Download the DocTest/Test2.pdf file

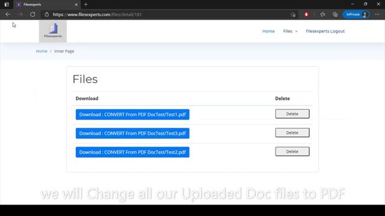tap(132, 152)
